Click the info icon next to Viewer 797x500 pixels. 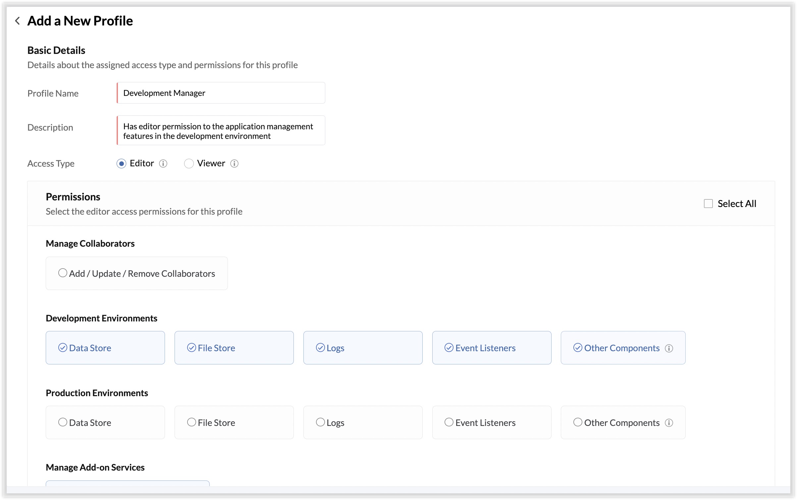click(x=234, y=164)
